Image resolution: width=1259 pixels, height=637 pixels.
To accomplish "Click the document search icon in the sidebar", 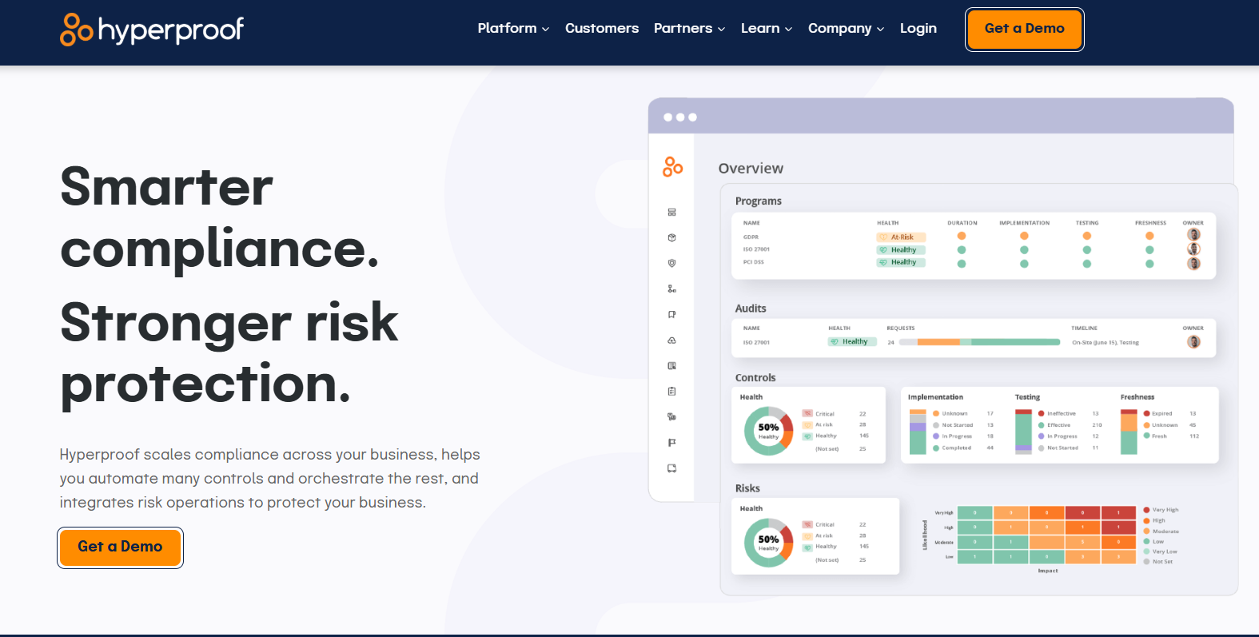I will click(671, 365).
